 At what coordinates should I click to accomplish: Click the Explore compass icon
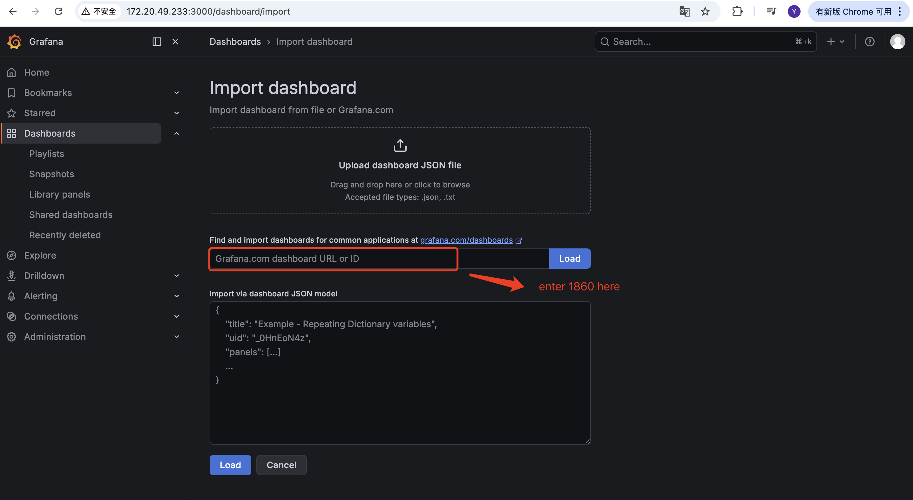tap(11, 255)
